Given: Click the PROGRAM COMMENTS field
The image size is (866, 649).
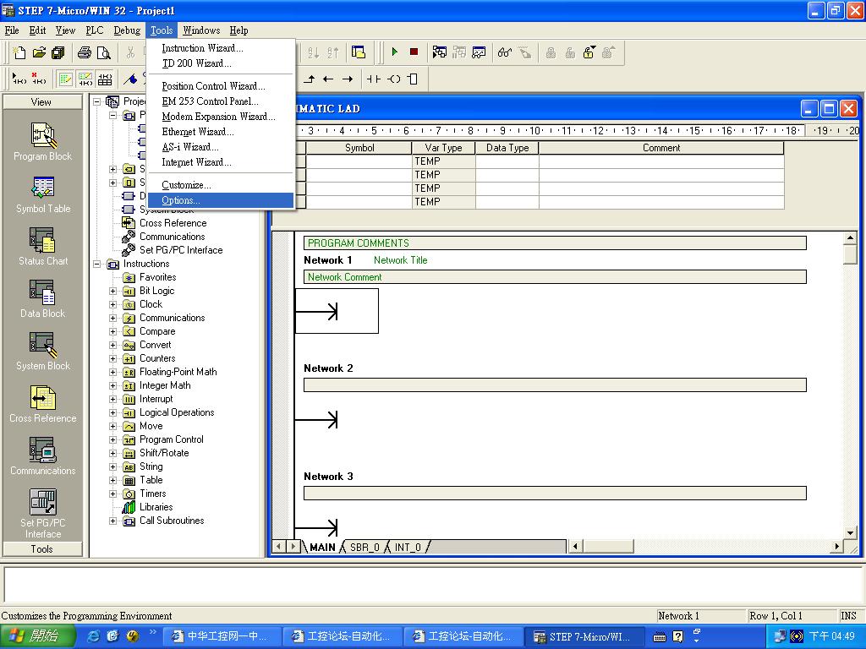Looking at the screenshot, I should [x=555, y=243].
